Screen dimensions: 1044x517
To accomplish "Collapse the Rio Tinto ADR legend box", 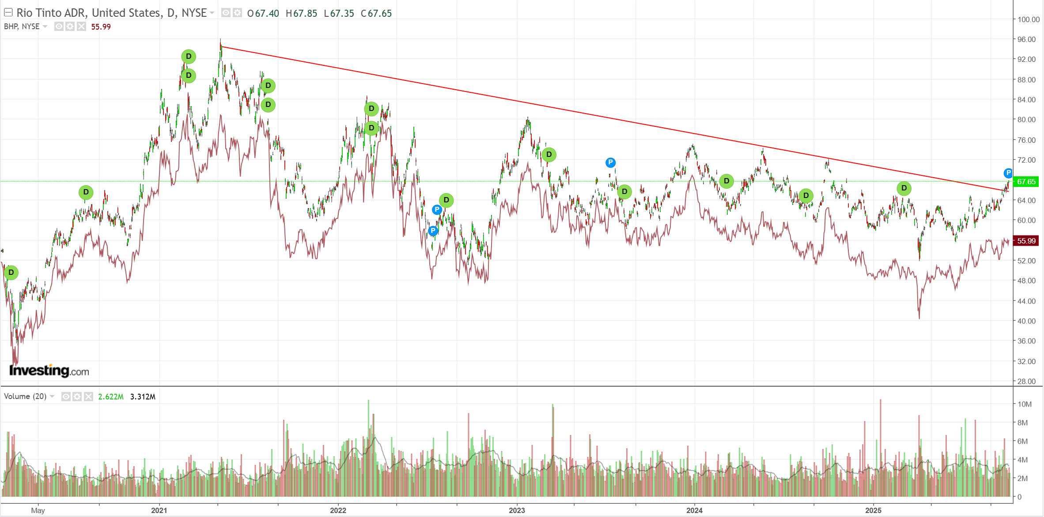I will coord(8,12).
